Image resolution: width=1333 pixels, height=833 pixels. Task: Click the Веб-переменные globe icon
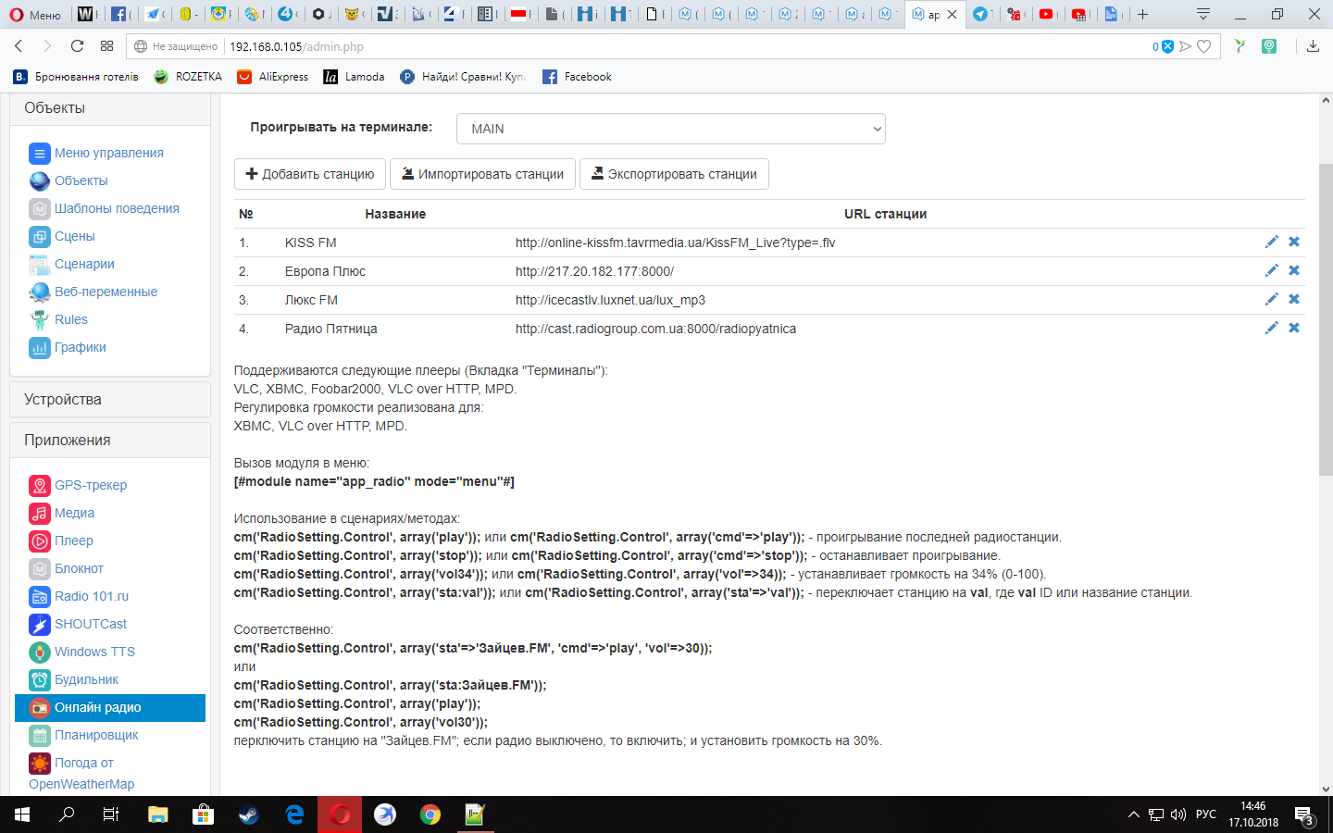[x=40, y=292]
